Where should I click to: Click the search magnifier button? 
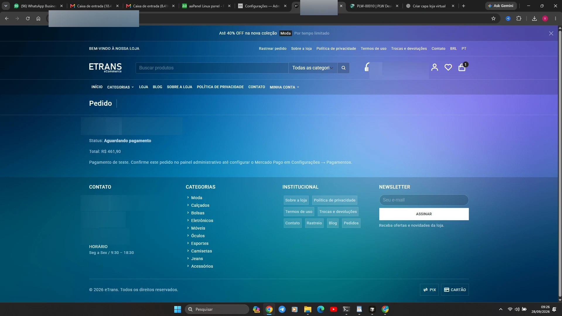click(344, 68)
